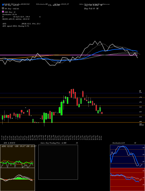Screen dimensions: 145x191
Task: Click the 'CL: 426.00' closing price label
Action: click(54, 5)
